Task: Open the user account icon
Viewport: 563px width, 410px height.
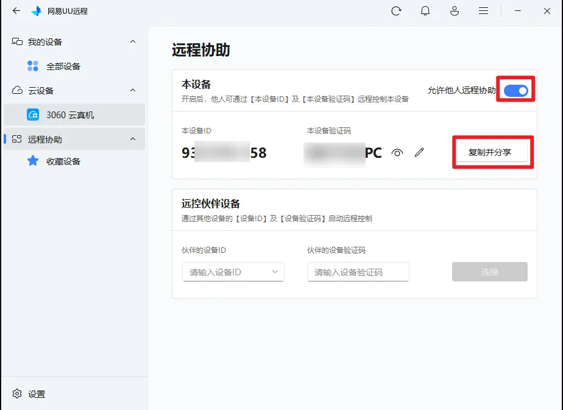Action: click(455, 11)
